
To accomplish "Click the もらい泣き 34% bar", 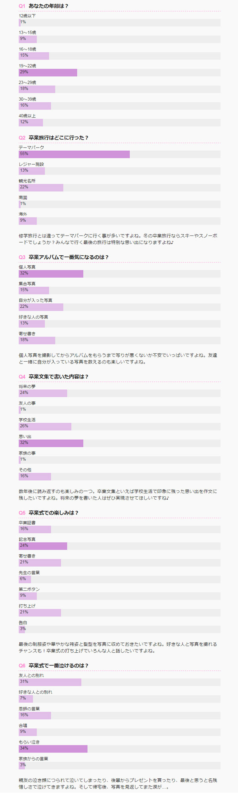I will pyautogui.click(x=53, y=748).
